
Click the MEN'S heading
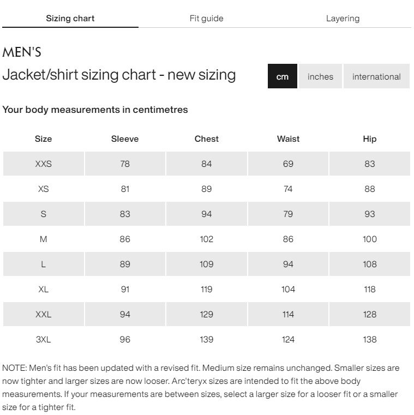[x=22, y=52]
